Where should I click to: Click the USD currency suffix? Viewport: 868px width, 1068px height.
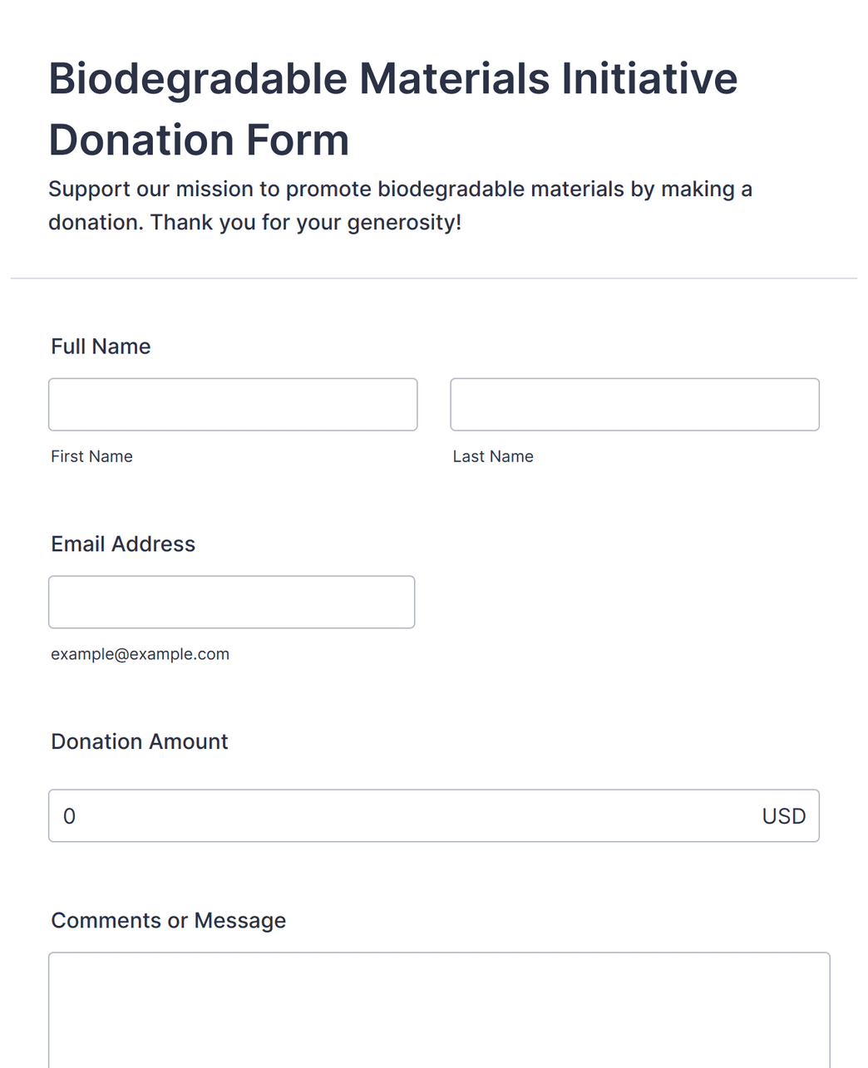click(784, 816)
